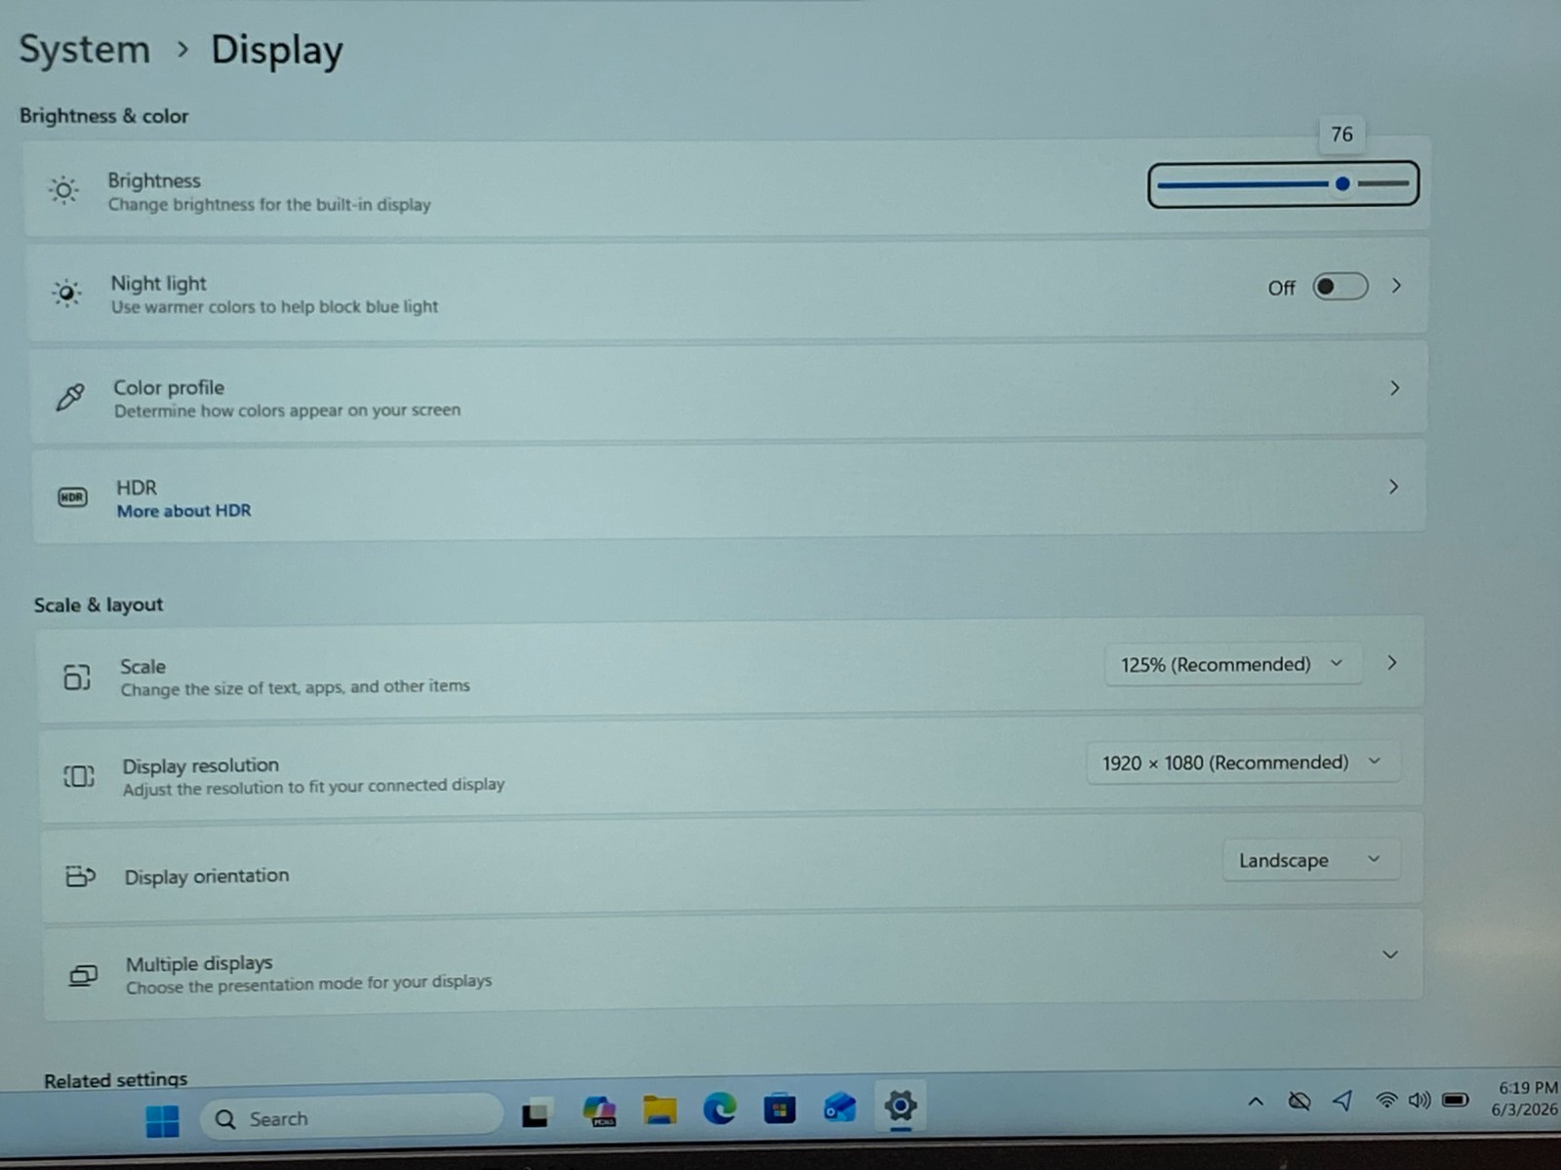Click 'Change brightness for the built-in display' text
The image size is (1561, 1170).
coord(269,205)
